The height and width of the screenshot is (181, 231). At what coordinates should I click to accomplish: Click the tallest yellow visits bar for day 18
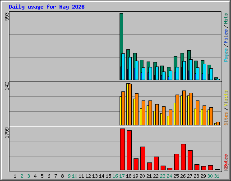click(127, 104)
